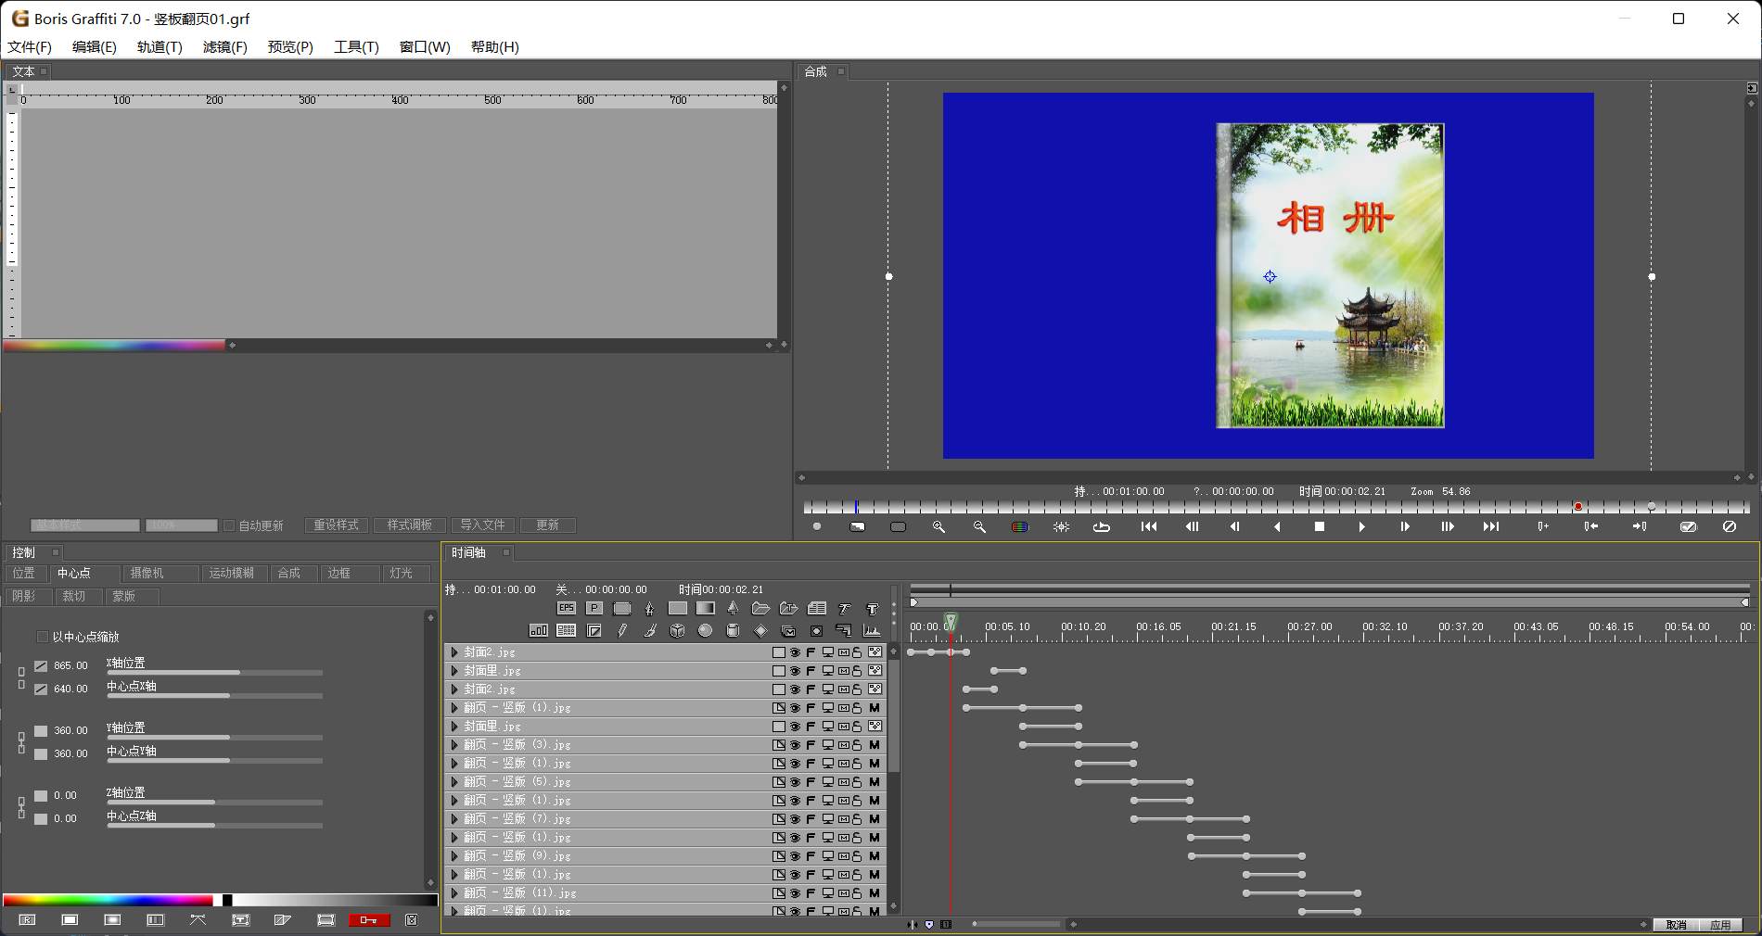Switch to the 灯光 tab
This screenshot has width=1762, height=936.
tap(407, 574)
